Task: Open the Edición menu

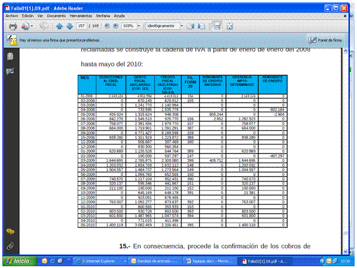Action: (28, 16)
